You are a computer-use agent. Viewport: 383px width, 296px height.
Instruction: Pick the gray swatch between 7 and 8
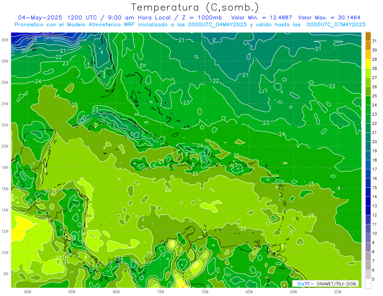(368, 256)
